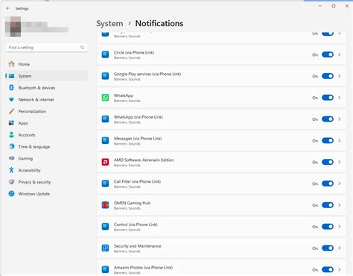Click the Control (via Phone Link) icon
Image resolution: width=353 pixels, height=276 pixels.
pos(105,227)
